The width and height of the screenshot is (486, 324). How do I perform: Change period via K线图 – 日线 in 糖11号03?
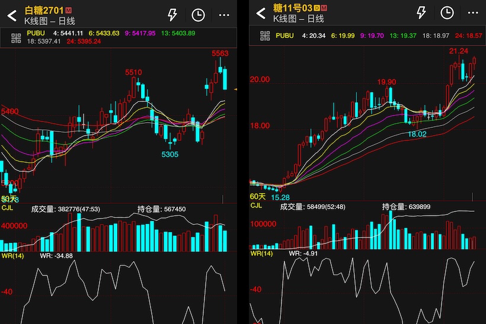[299, 19]
